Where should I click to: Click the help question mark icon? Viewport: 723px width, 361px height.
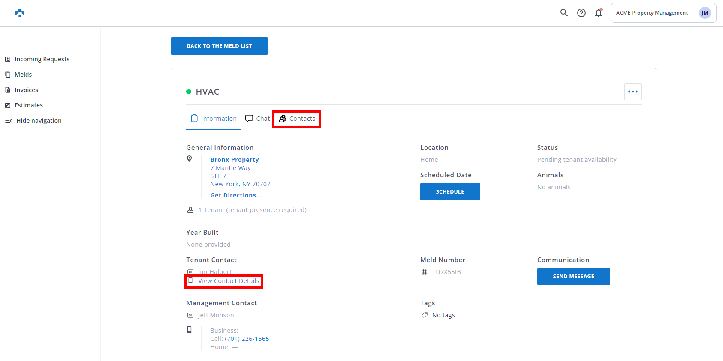pyautogui.click(x=581, y=13)
